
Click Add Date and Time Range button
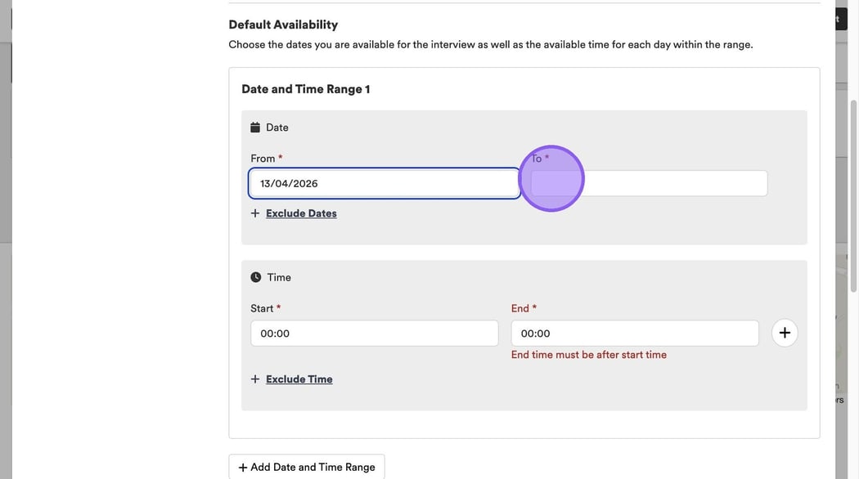307,467
